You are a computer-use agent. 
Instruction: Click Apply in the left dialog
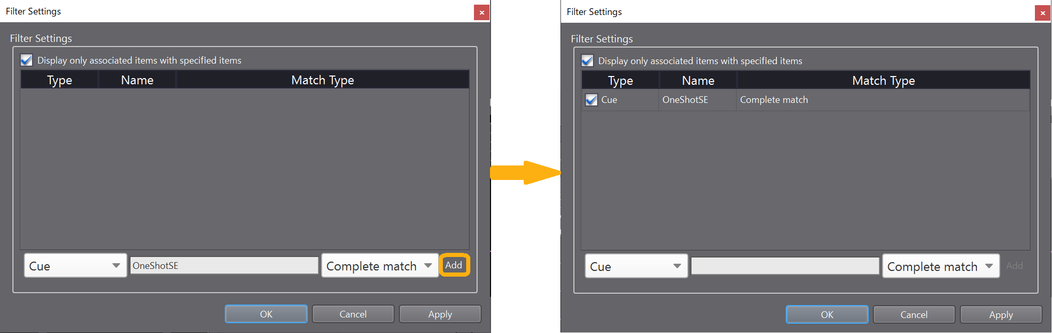click(x=440, y=314)
